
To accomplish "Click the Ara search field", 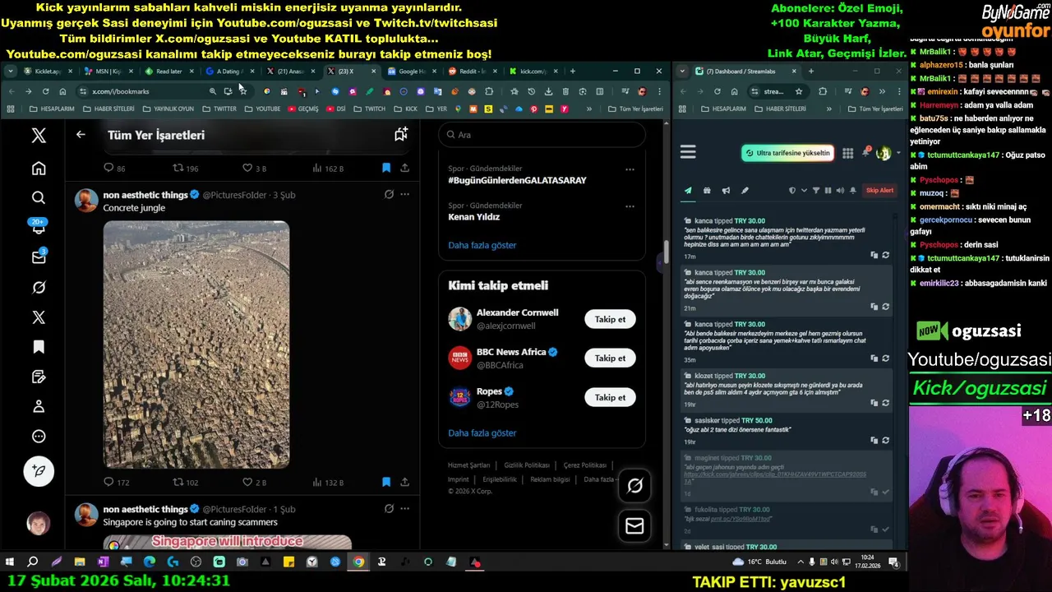I will click(x=542, y=135).
